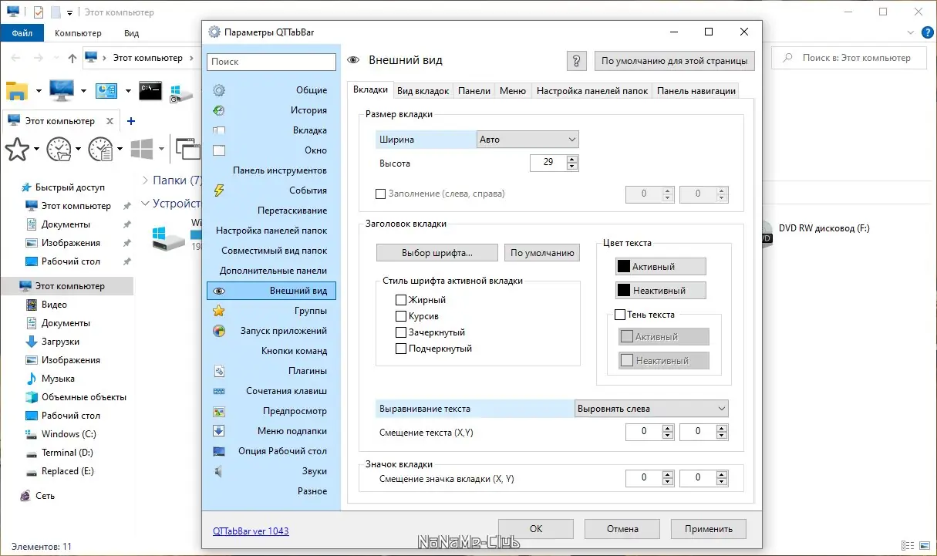
Task: Enable the Зачеркнутый checkbox
Action: click(x=400, y=332)
